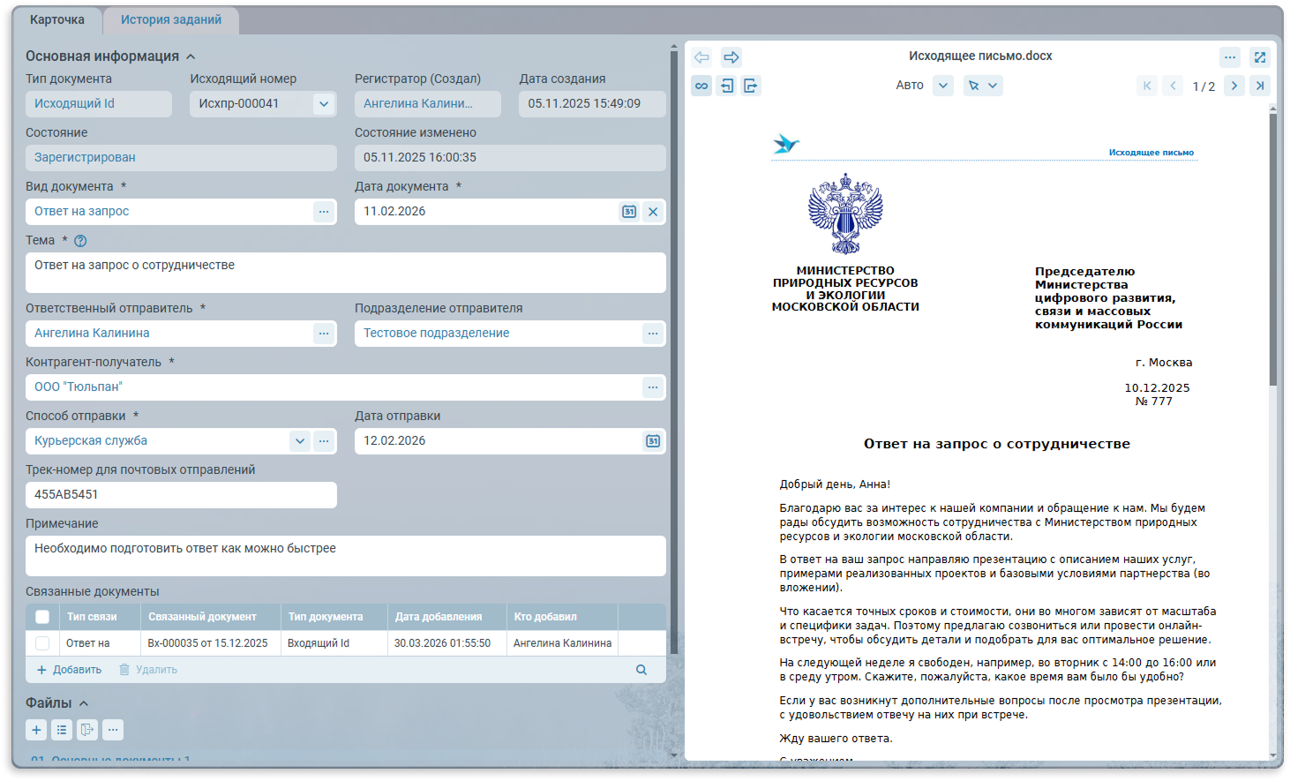Jump to last page of document preview
This screenshot has width=1290, height=781.
1260,86
